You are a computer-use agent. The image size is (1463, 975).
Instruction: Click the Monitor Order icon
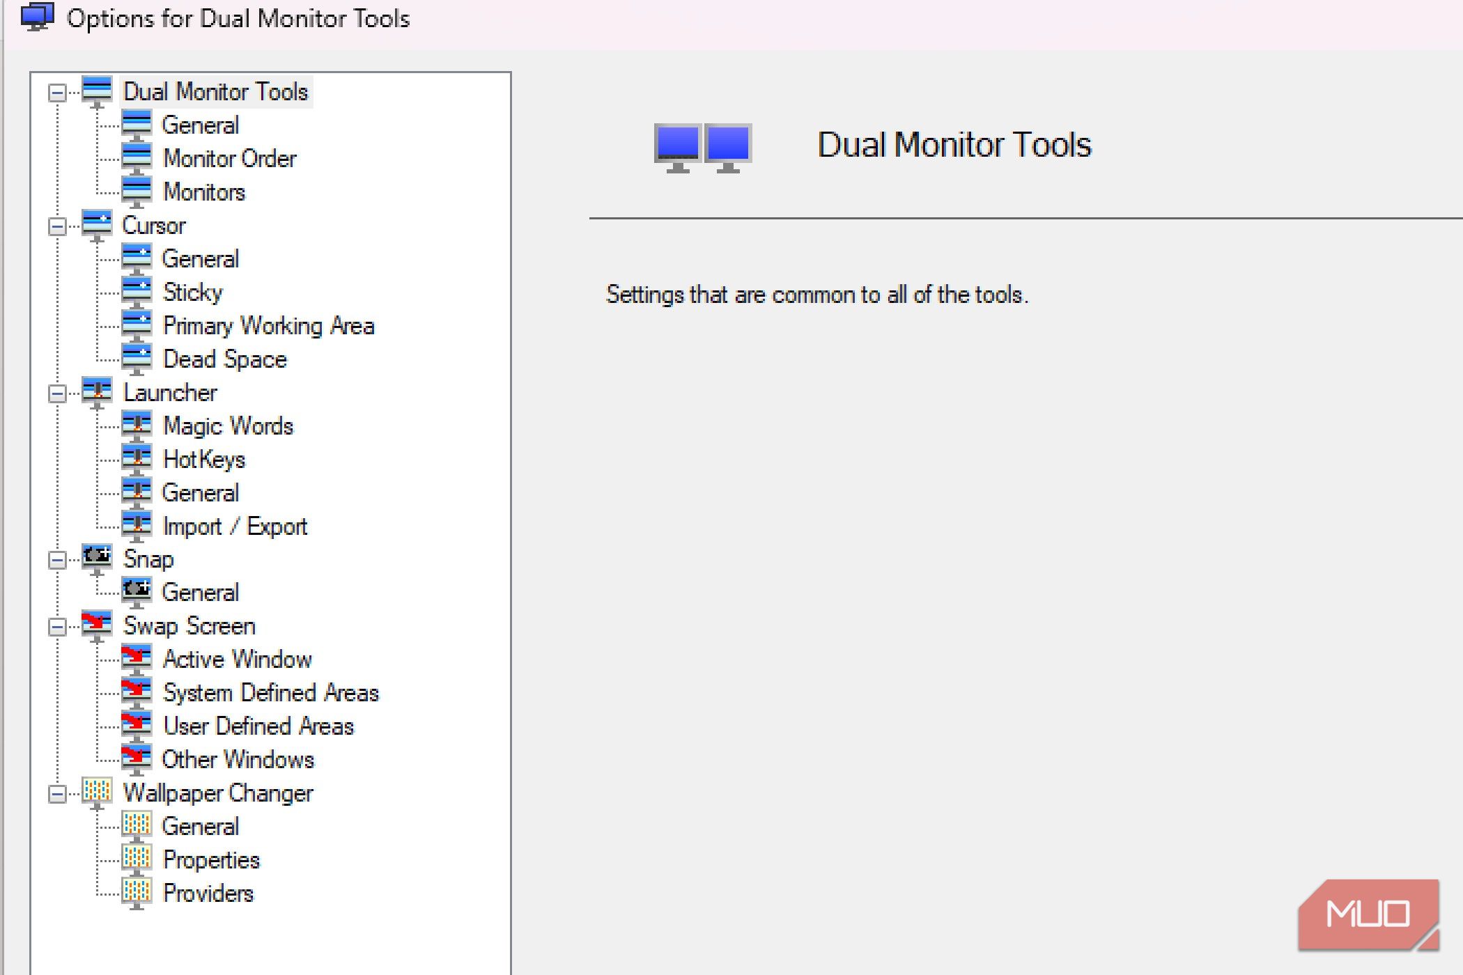click(137, 159)
